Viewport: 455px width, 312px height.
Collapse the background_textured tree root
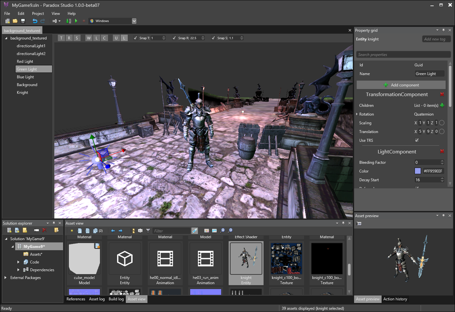pos(6,38)
